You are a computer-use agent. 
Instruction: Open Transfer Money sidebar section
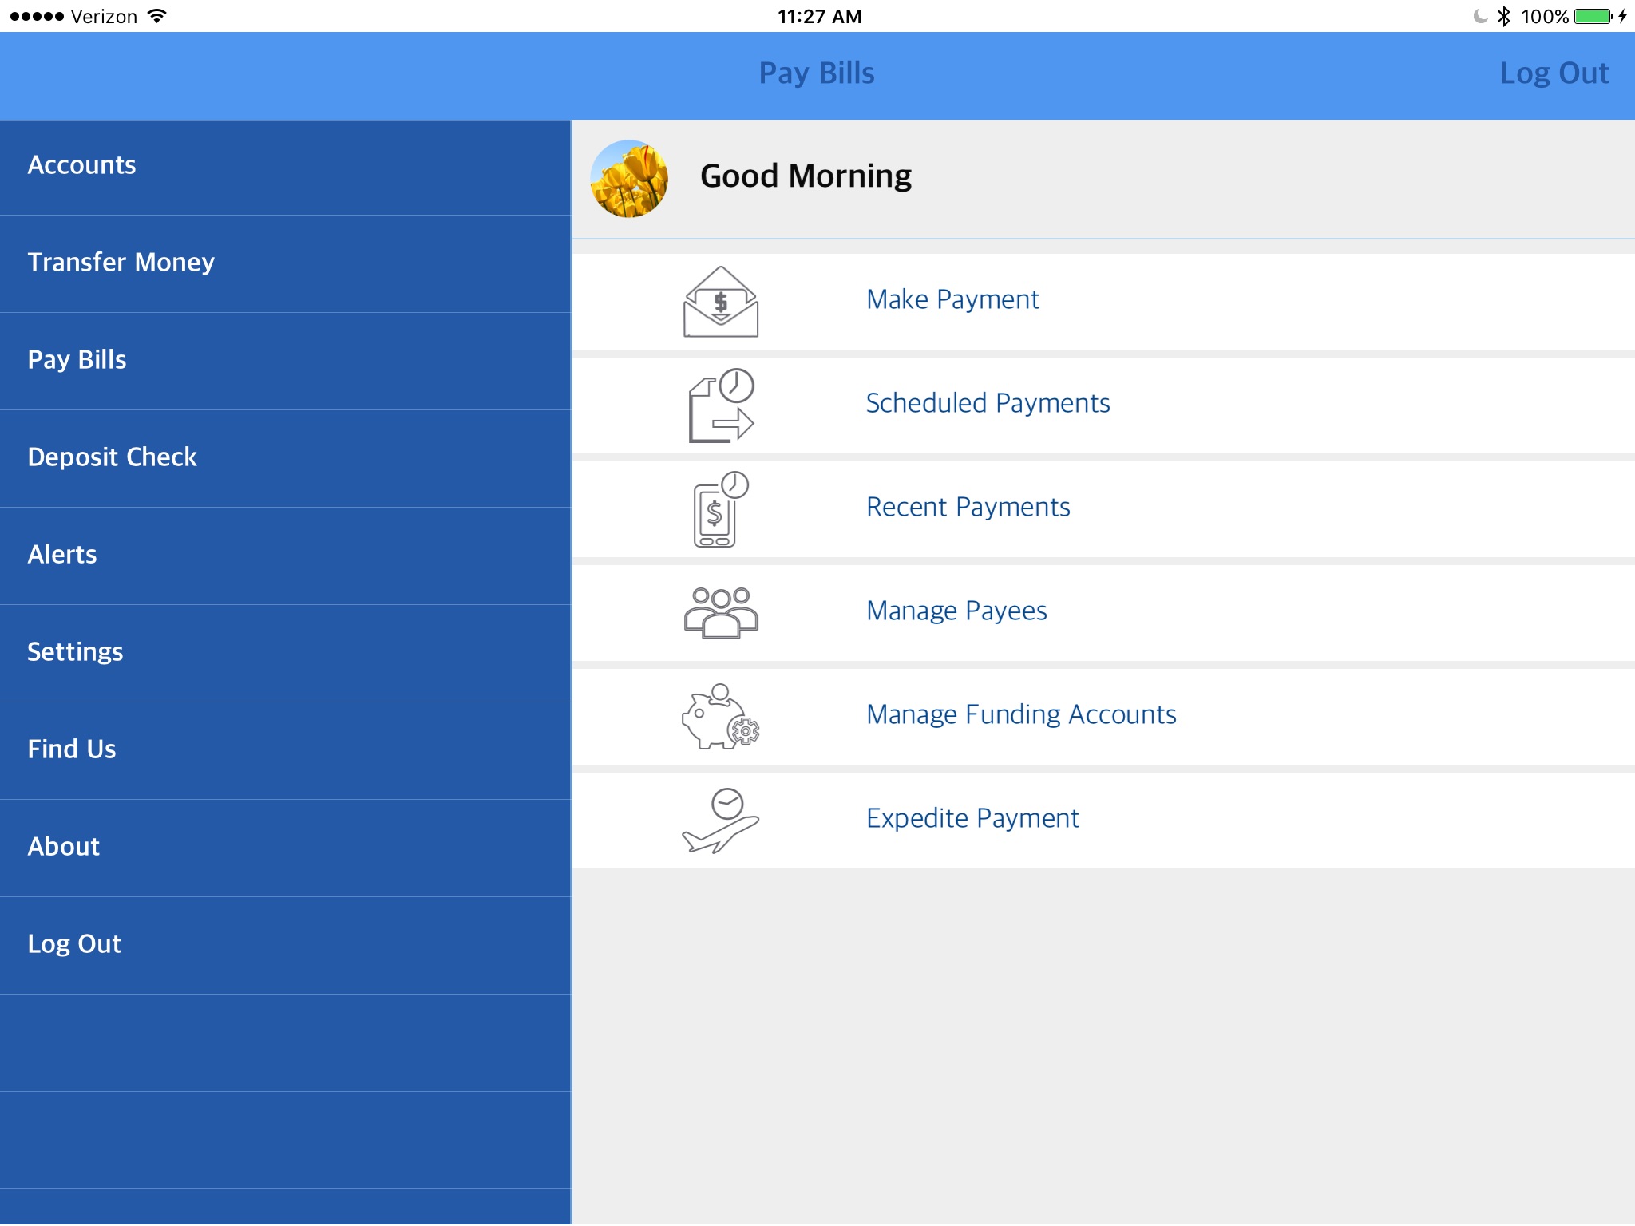pyautogui.click(x=122, y=262)
